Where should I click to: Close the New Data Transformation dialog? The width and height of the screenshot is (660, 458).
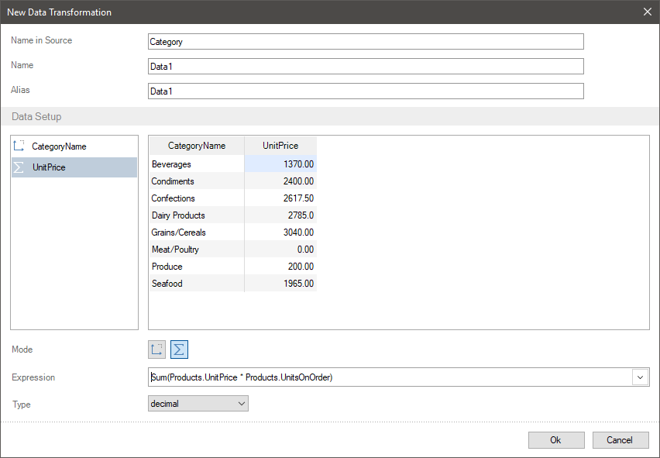coord(648,12)
